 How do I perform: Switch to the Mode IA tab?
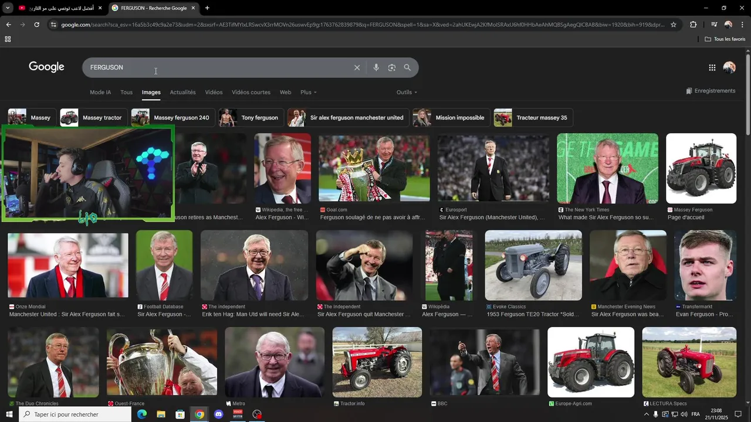click(100, 92)
